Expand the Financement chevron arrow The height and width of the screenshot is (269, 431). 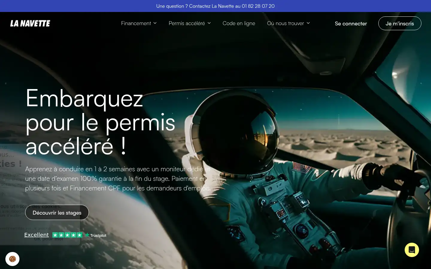click(155, 23)
